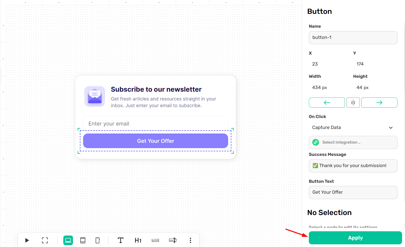Image resolution: width=405 pixels, height=247 pixels.
Task: Click the fullscreen frame icon
Action: pos(45,240)
